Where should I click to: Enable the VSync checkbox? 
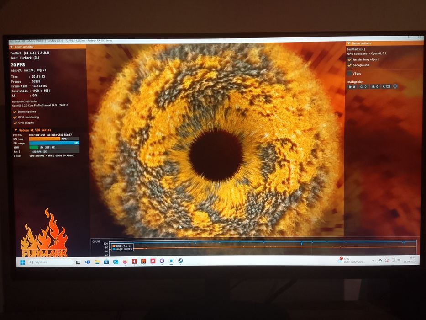coord(350,74)
